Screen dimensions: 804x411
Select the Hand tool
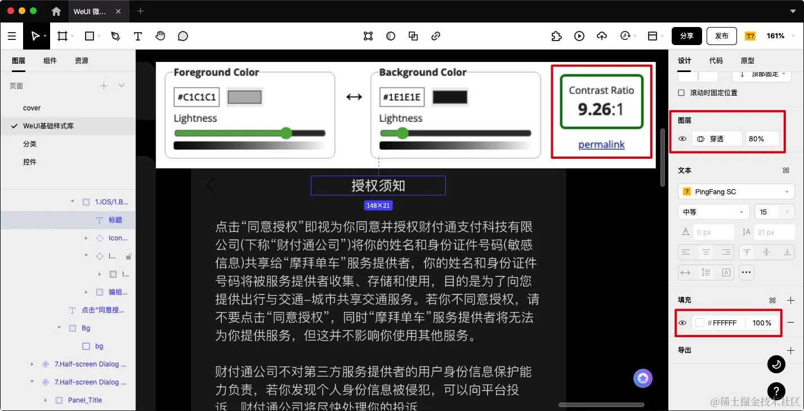click(160, 35)
